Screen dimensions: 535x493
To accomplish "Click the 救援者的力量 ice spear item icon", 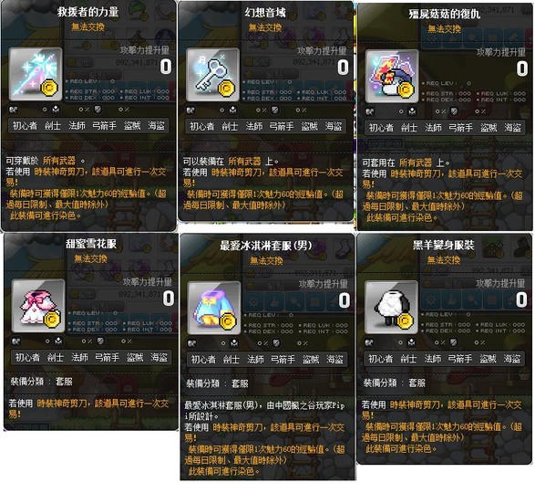I will click(x=36, y=74).
